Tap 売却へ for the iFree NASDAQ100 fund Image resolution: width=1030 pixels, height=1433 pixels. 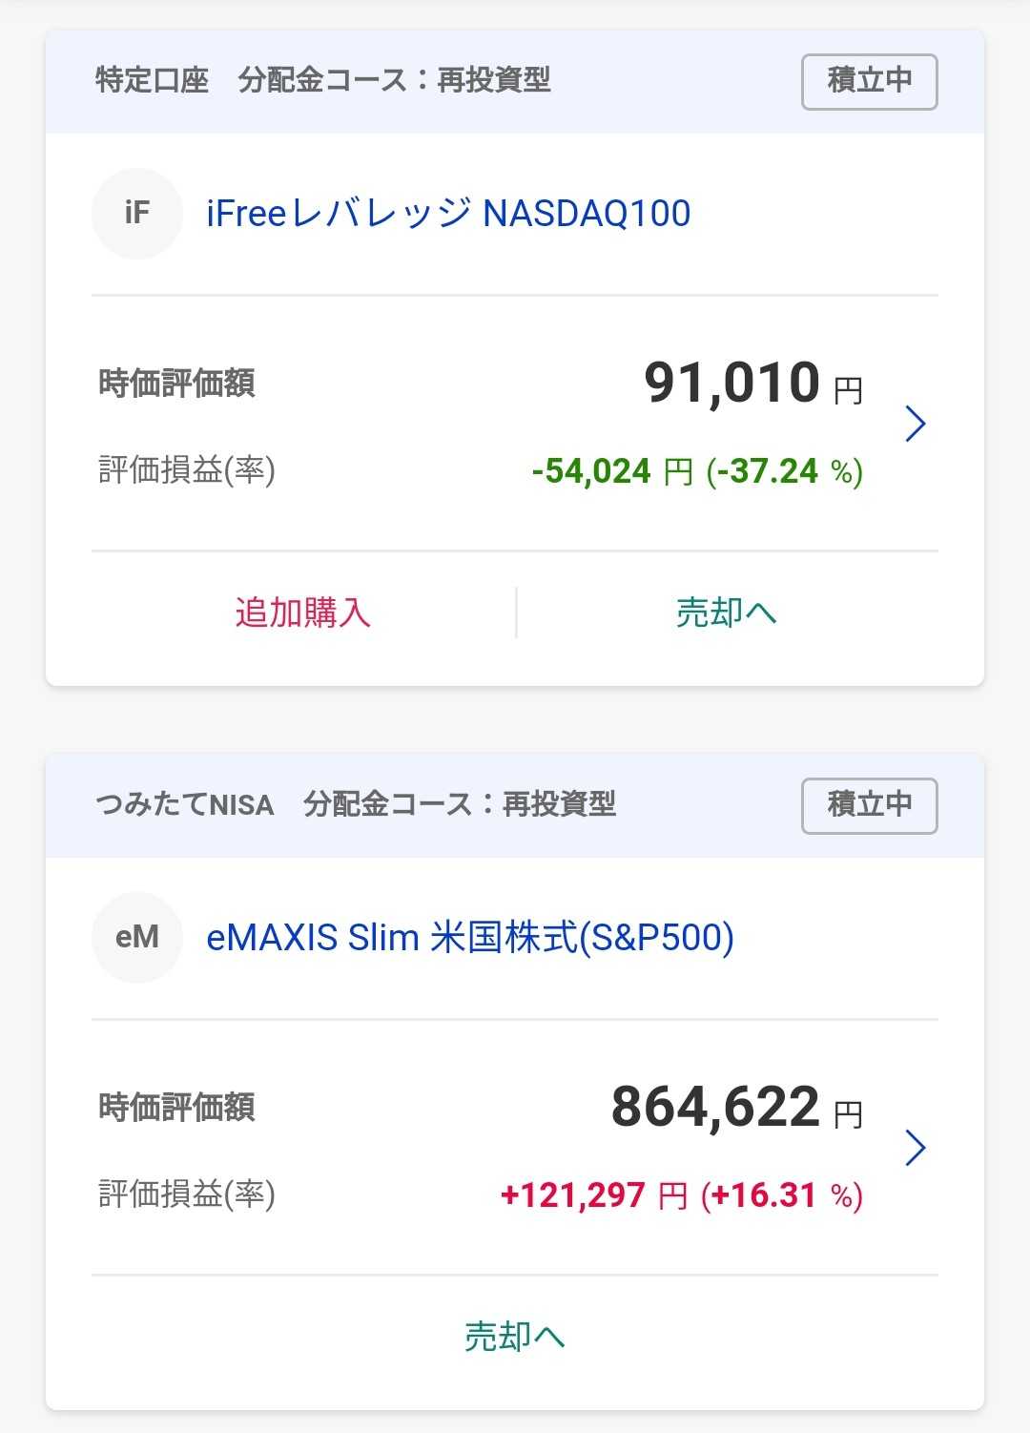(x=727, y=613)
